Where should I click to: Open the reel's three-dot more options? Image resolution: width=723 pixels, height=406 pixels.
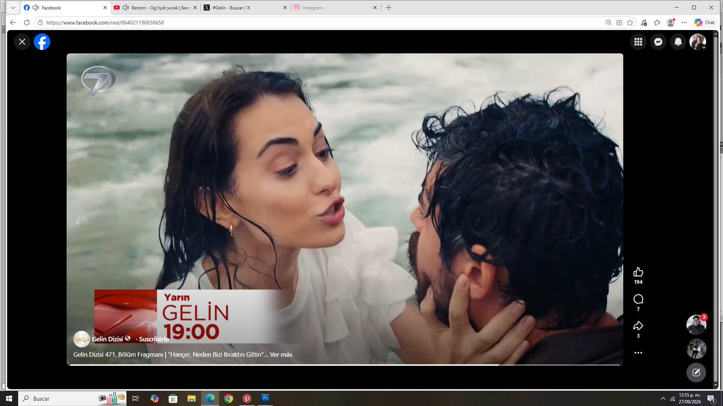(x=638, y=352)
